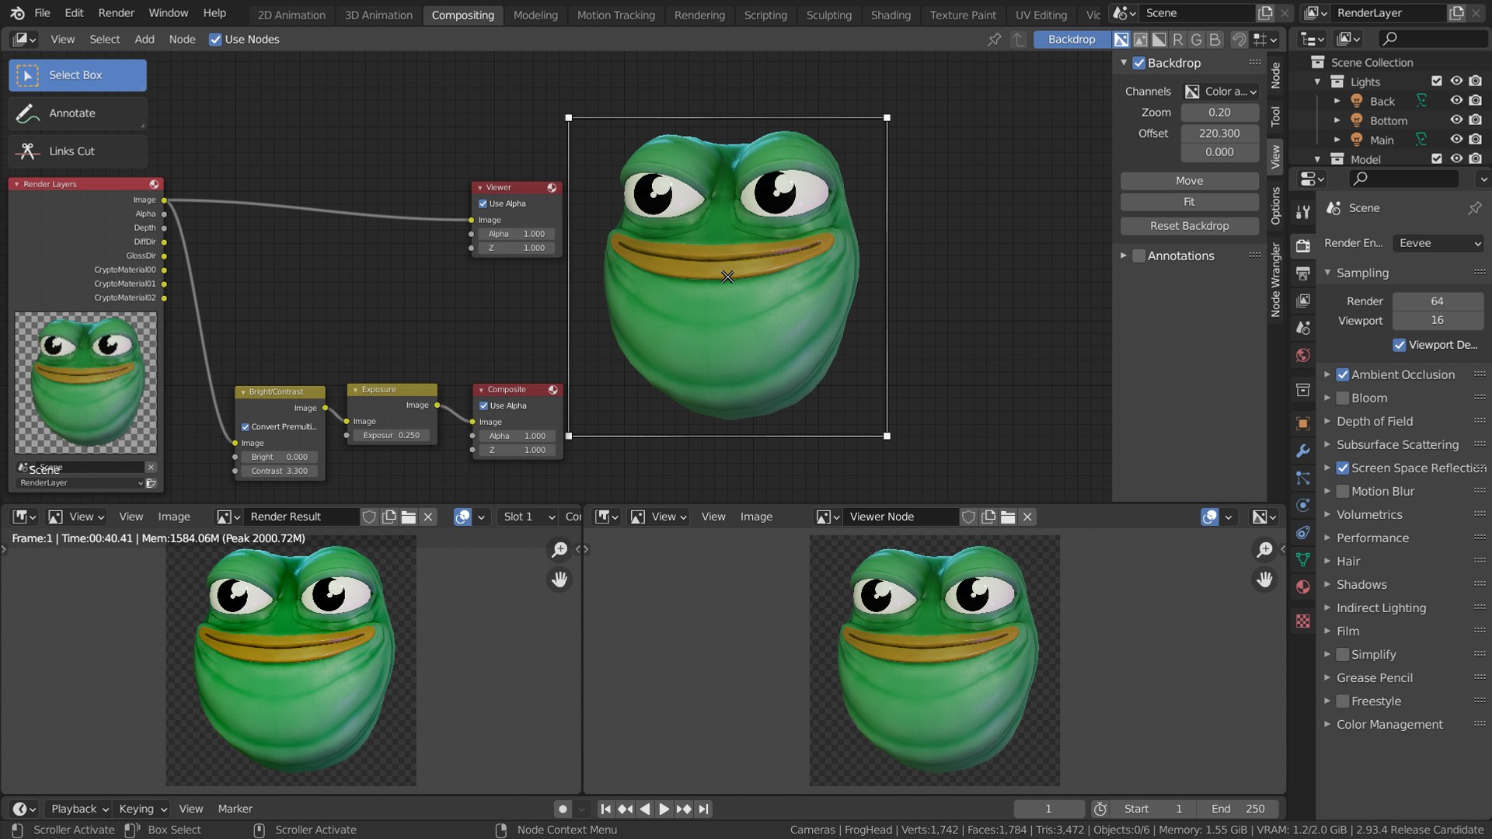Activate the Links Cut tool
The image size is (1492, 839).
click(77, 151)
